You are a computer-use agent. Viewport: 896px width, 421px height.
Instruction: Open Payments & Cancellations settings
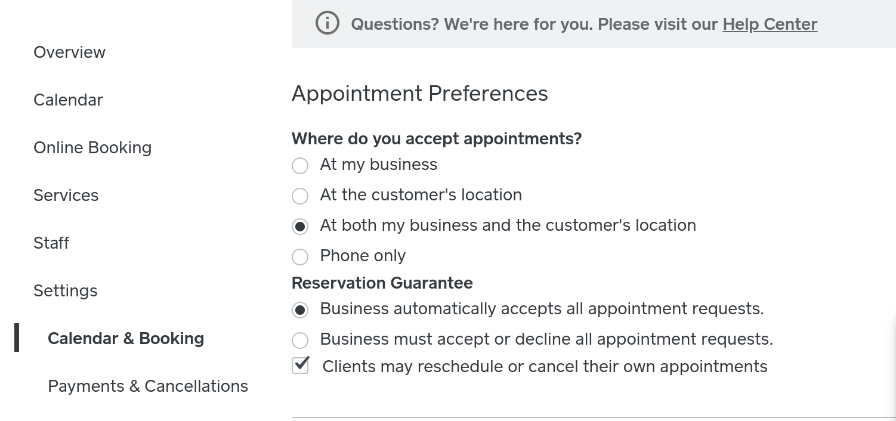click(x=148, y=386)
